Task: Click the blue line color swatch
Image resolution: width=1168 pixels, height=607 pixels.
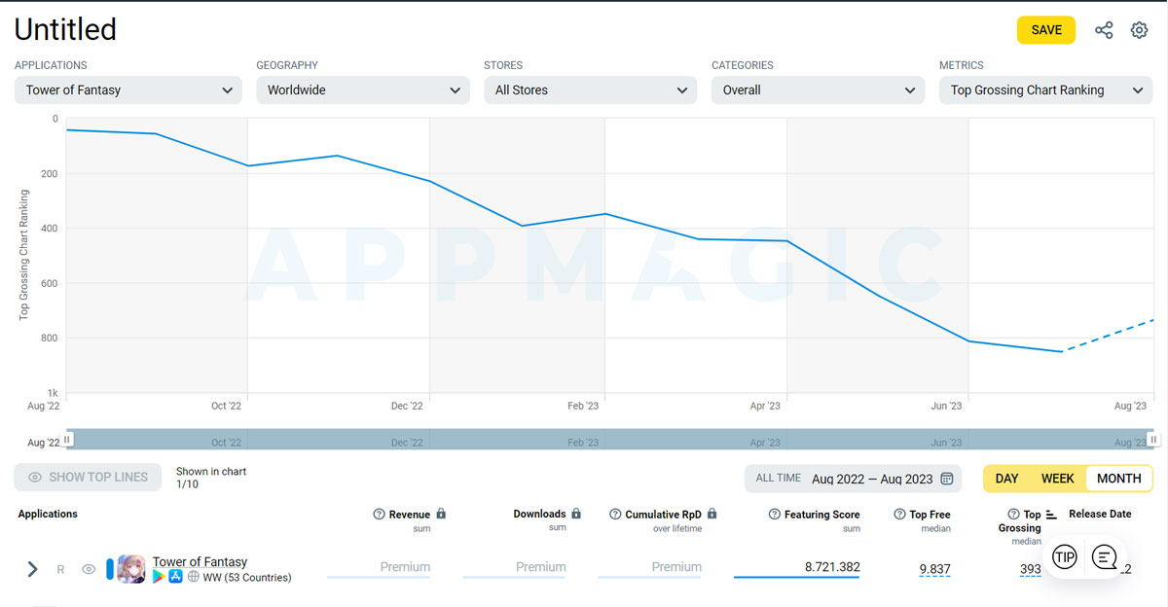Action: point(110,569)
